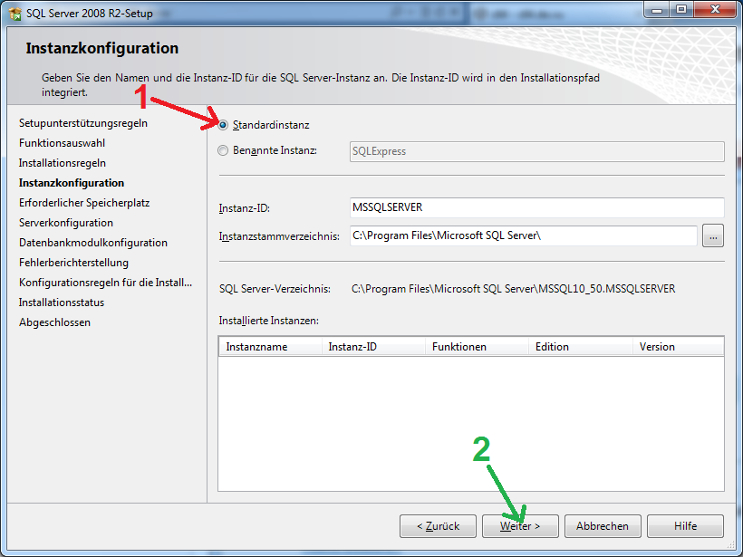
Task: Go back with the Zurück button
Action: pos(438,526)
